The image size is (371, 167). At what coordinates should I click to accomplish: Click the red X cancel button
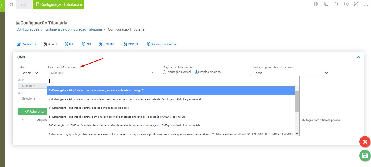365,142
